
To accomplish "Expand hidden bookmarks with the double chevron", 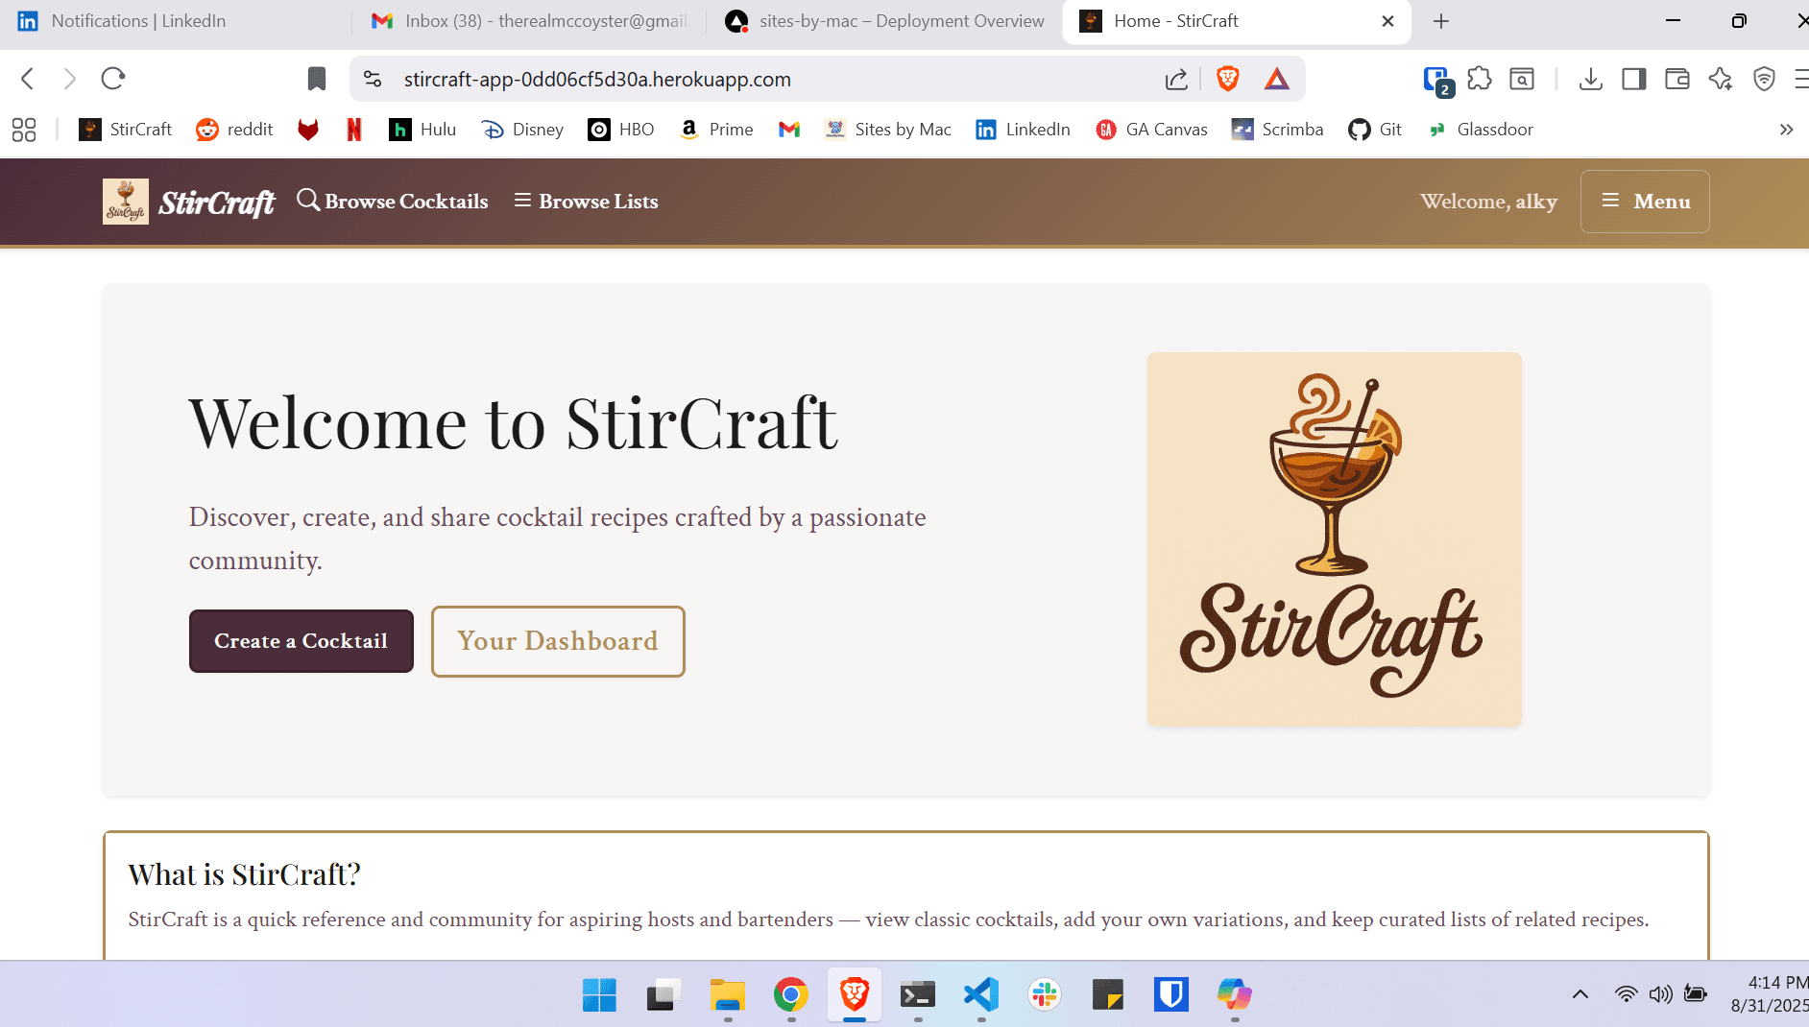I will pos(1787,129).
